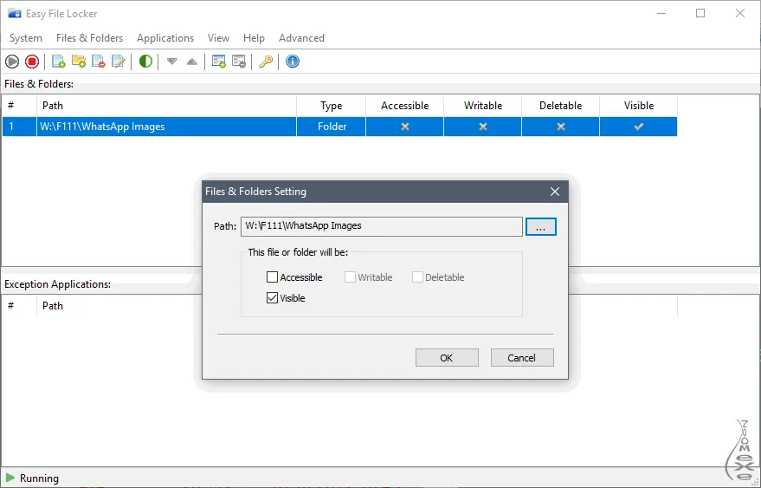Click the Accessible X mark in row 1
The image size is (761, 488).
(405, 127)
